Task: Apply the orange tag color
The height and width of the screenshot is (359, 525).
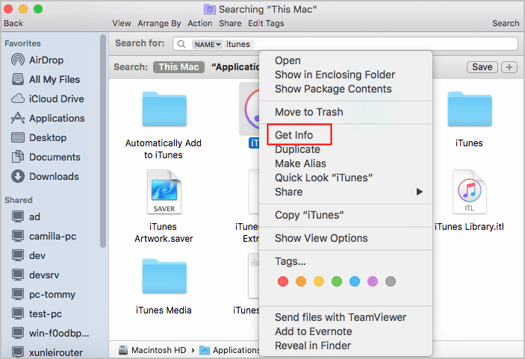Action: 301,281
